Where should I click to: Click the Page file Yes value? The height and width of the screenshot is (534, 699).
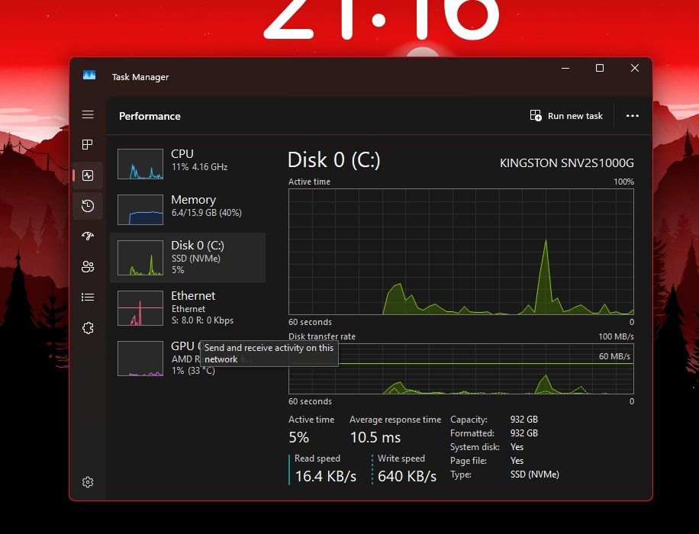coord(517,461)
